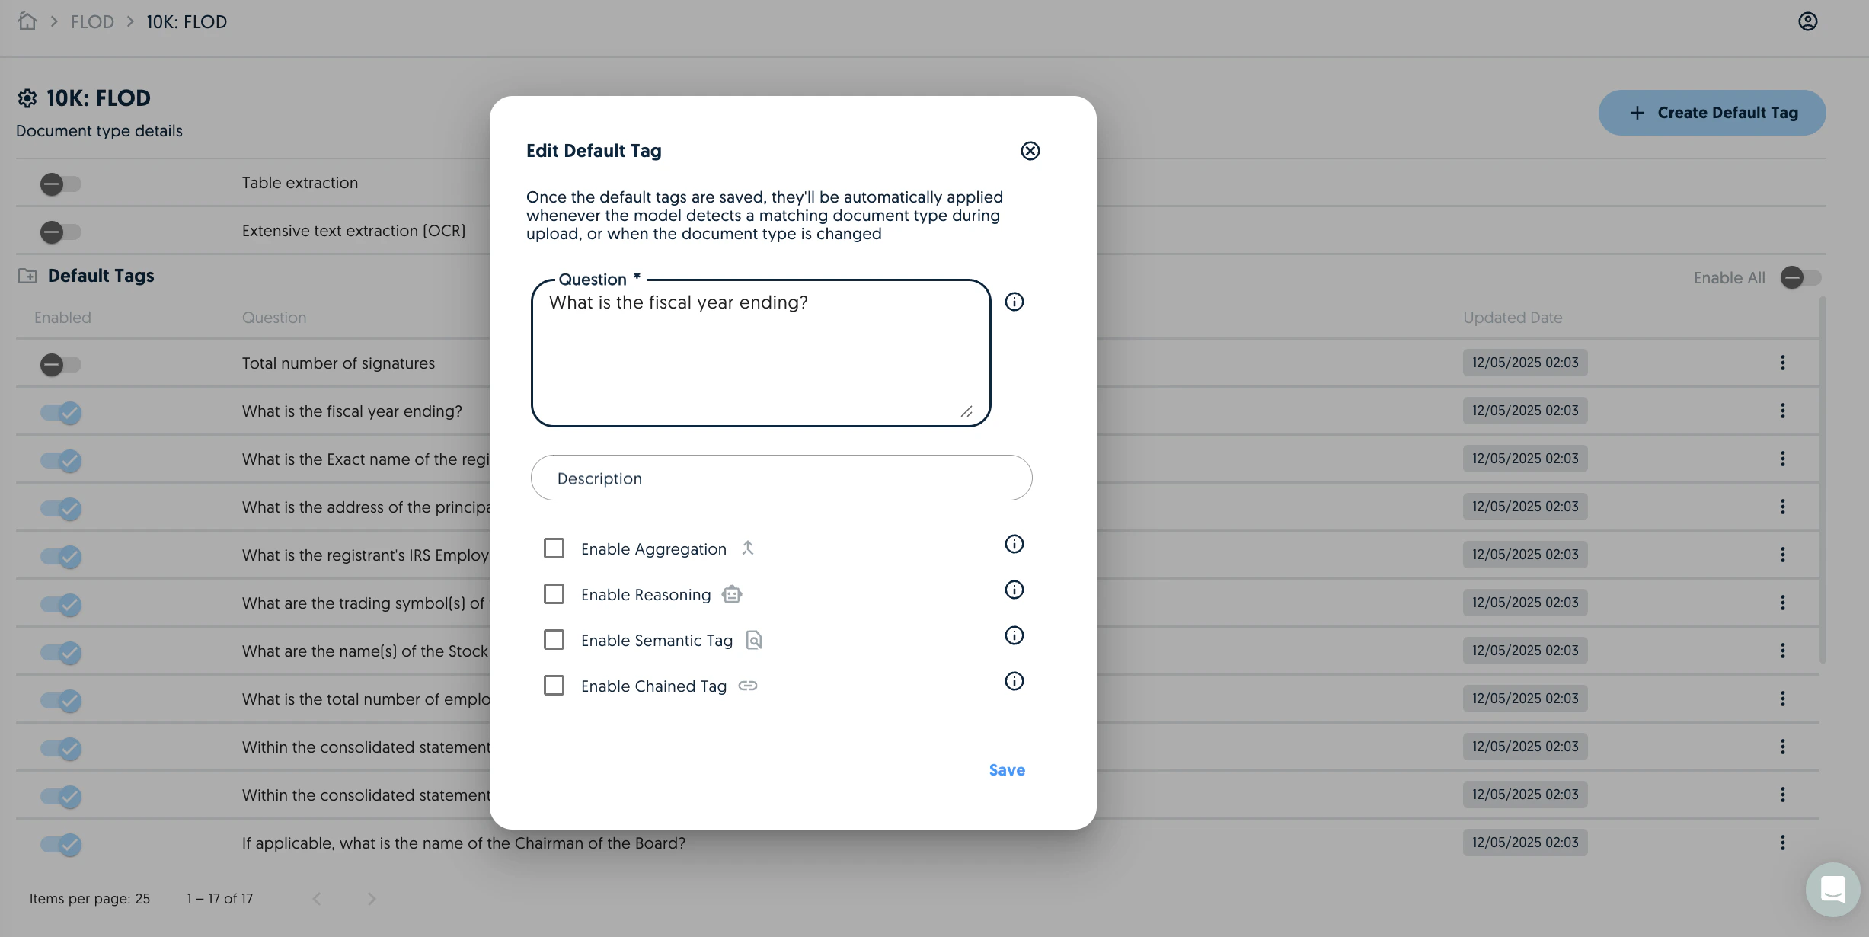Disable the fiscal year ending tag toggle
Screen dimensions: 1869x937
[x=61, y=412]
